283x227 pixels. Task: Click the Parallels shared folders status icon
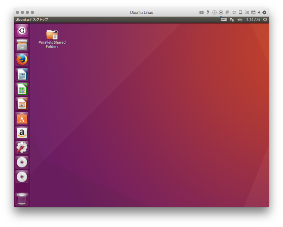(x=247, y=12)
